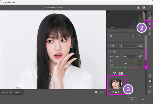Select the Color Sampler eyedropper tool

click(x=150, y=87)
